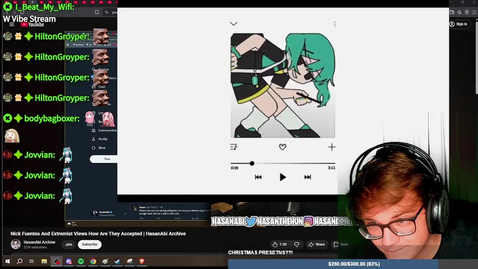Click the green-haired character album art
Viewport: 478px width, 269px height.
[283, 86]
